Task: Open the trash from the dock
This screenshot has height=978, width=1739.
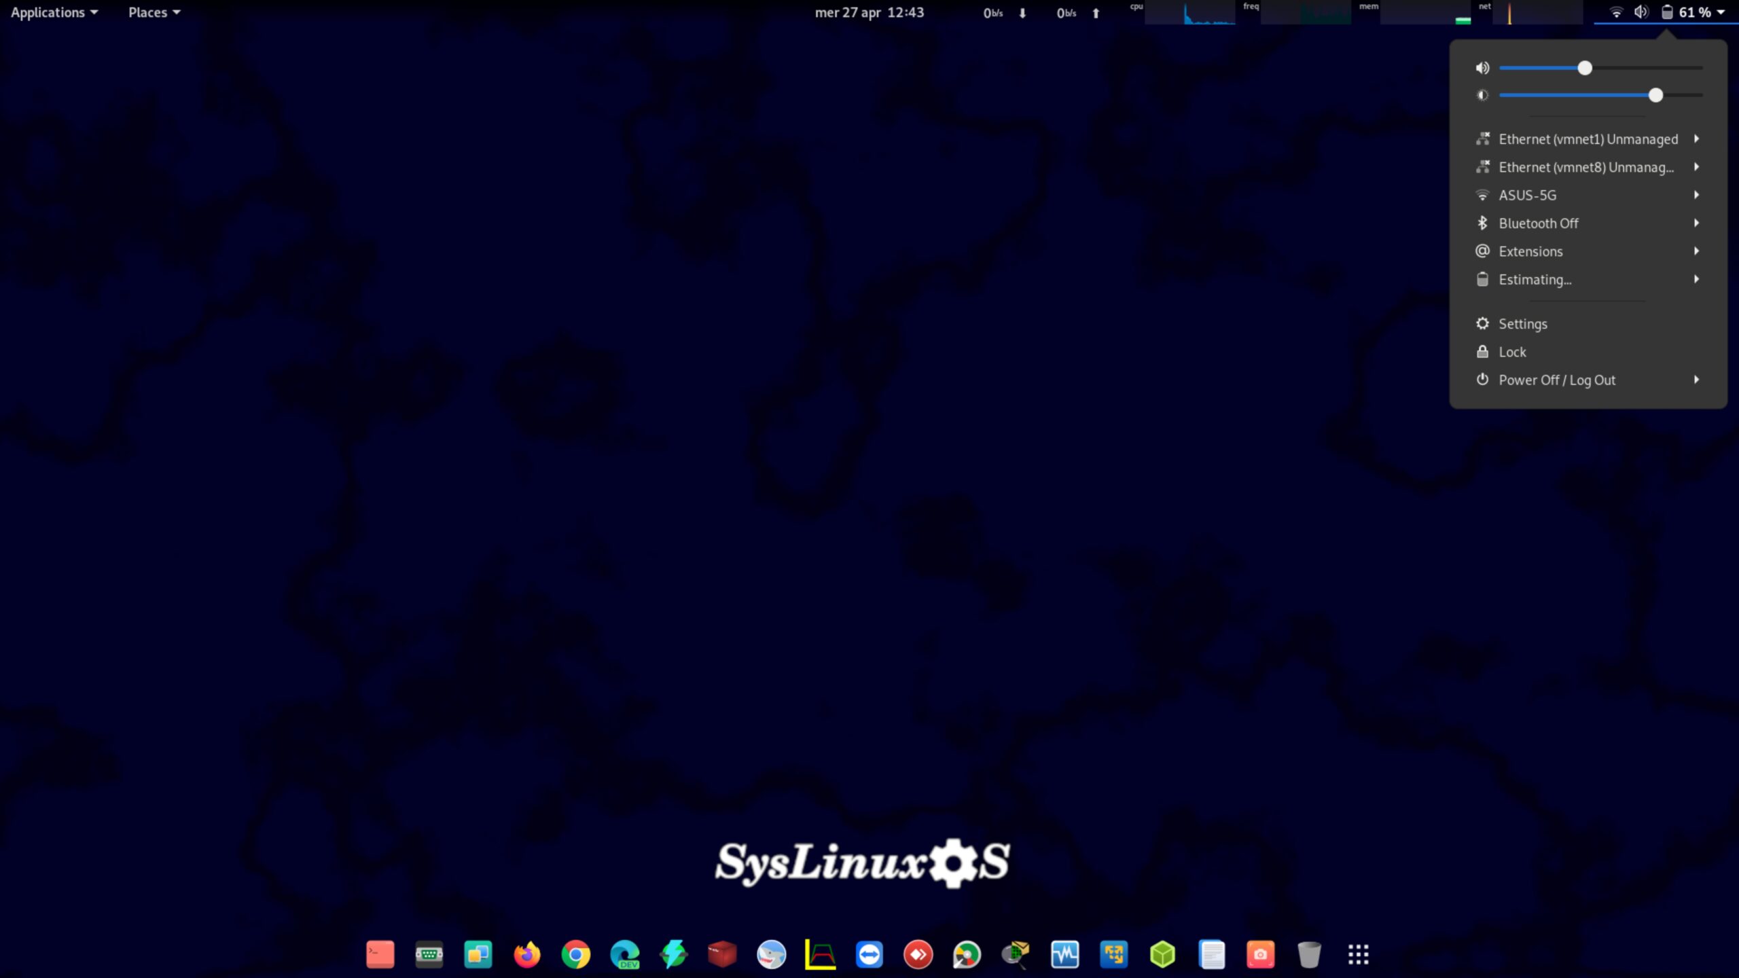Action: [1309, 954]
